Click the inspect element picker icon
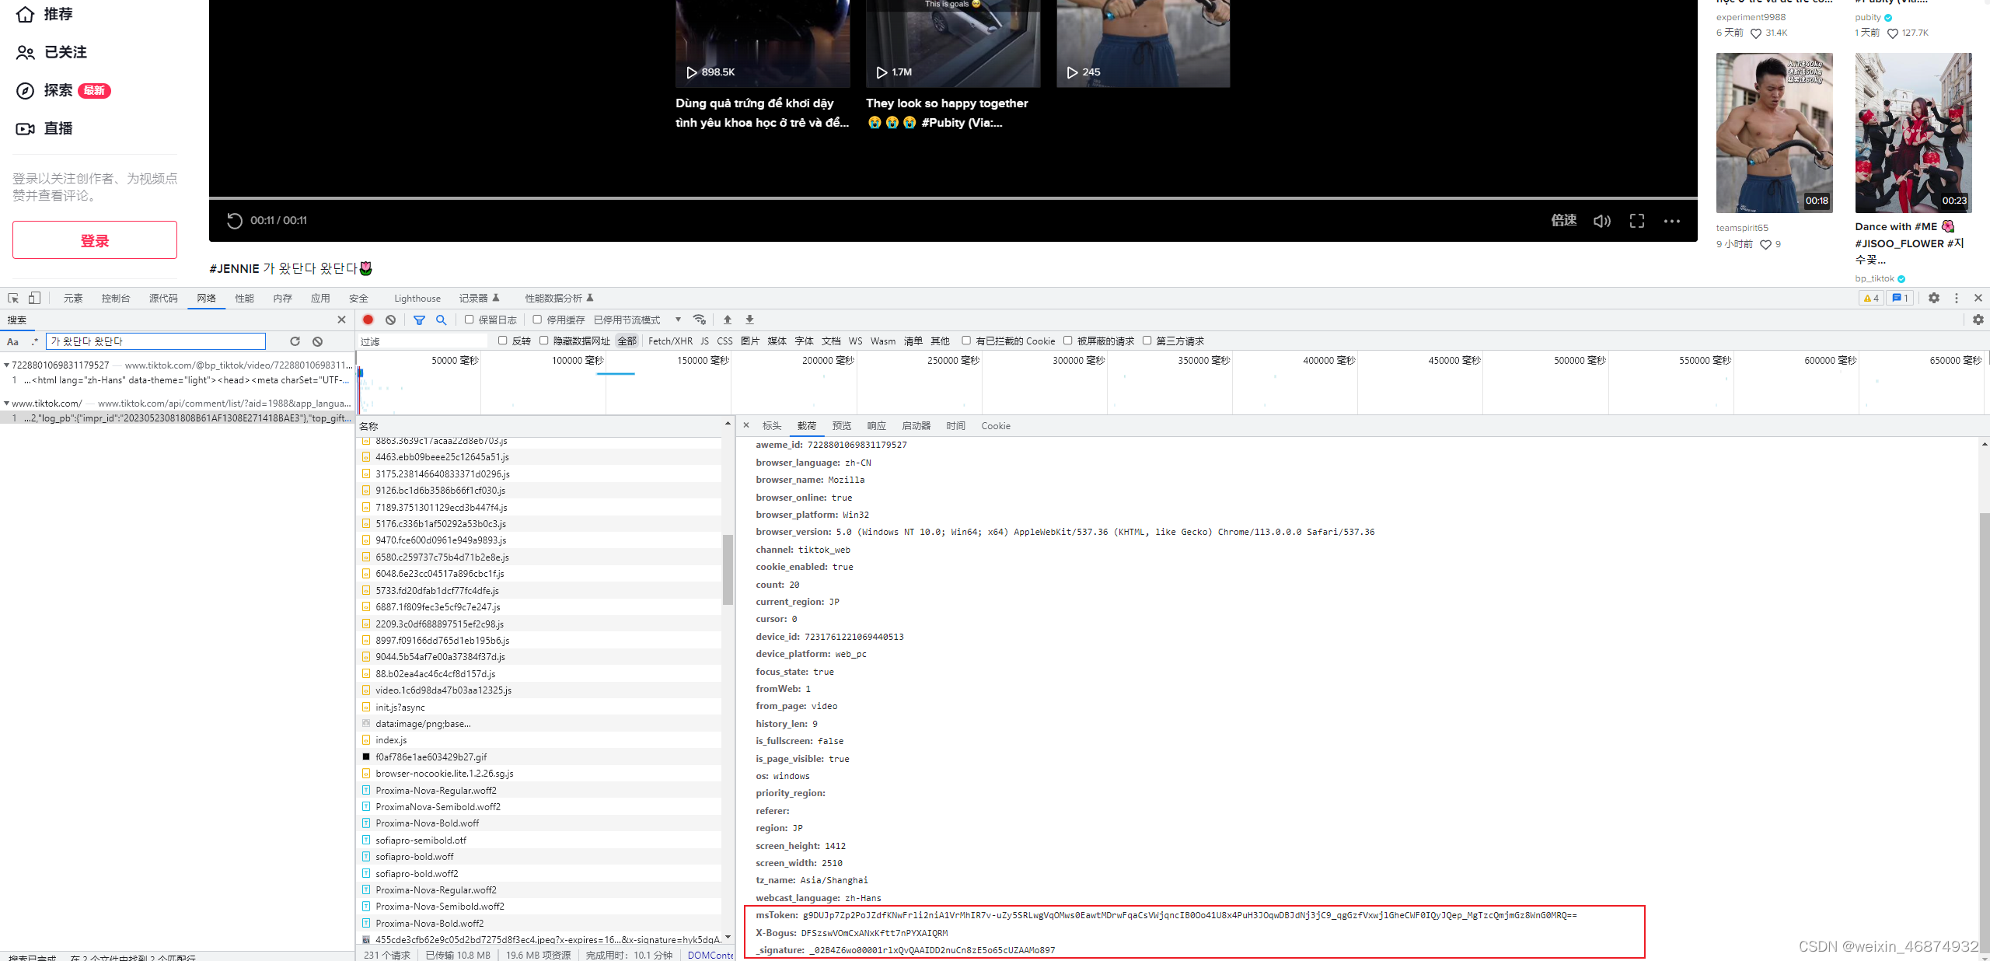Viewport: 1990px width, 961px height. click(13, 298)
